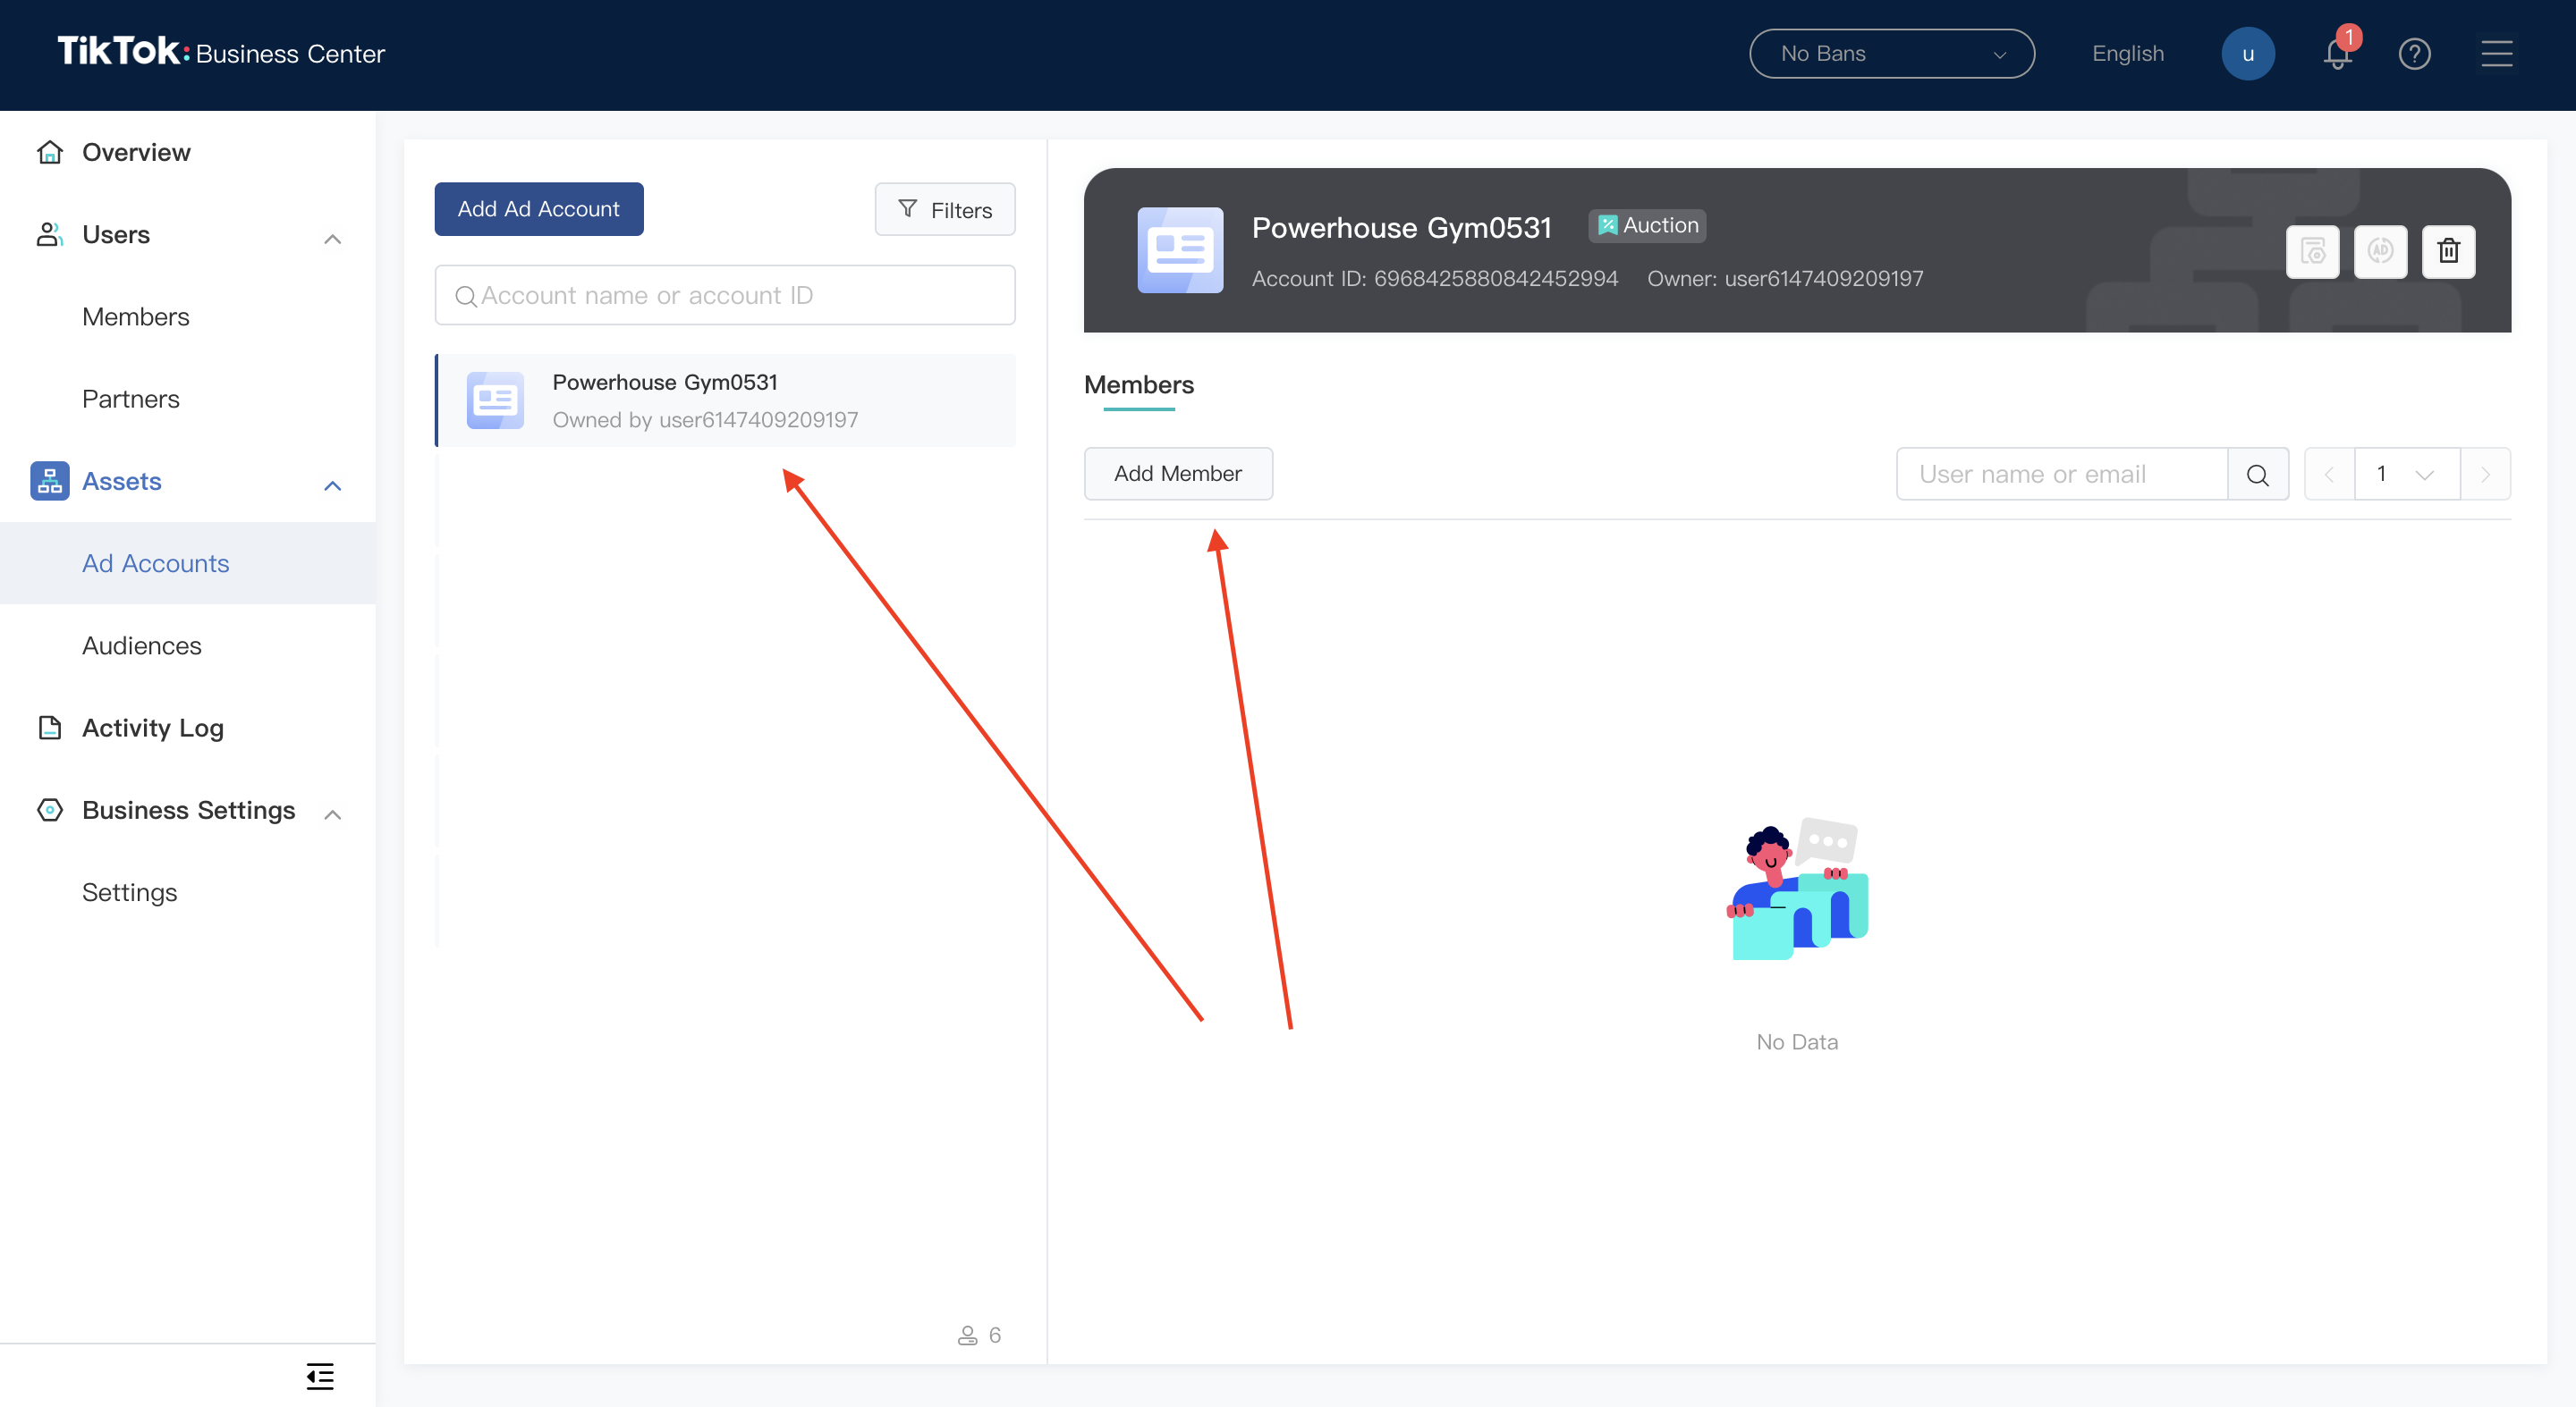
Task: Open the help question mark icon
Action: point(2414,54)
